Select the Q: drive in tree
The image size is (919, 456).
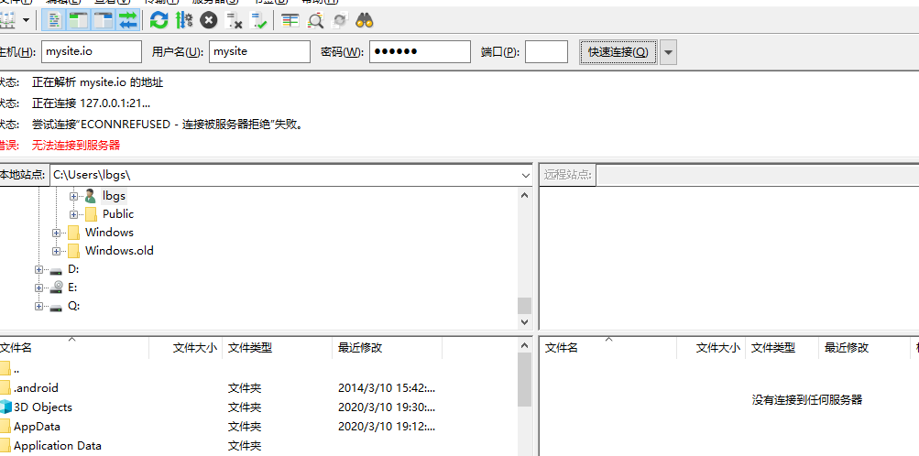pos(73,306)
